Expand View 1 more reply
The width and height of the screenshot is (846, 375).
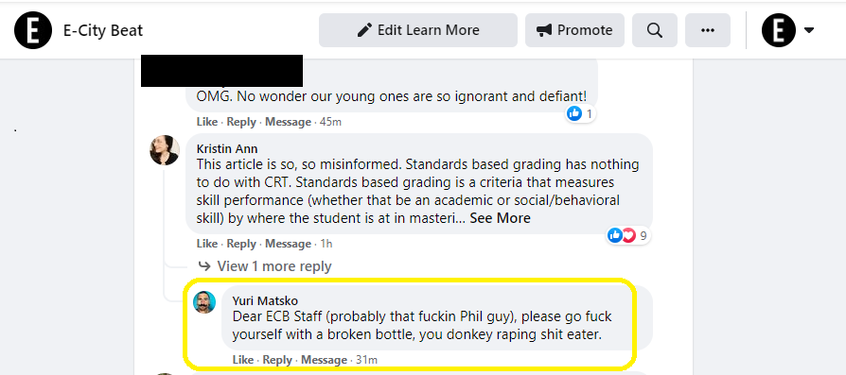click(274, 266)
